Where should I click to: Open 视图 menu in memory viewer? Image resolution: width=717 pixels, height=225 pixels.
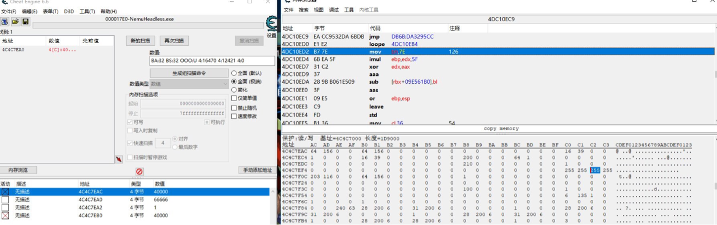(319, 10)
